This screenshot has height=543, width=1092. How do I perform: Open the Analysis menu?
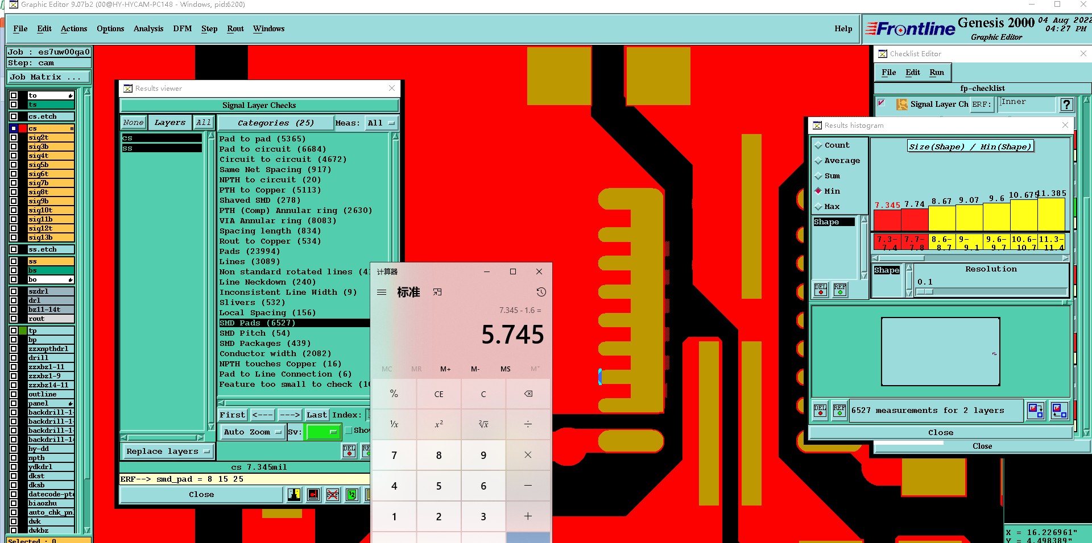(x=148, y=28)
